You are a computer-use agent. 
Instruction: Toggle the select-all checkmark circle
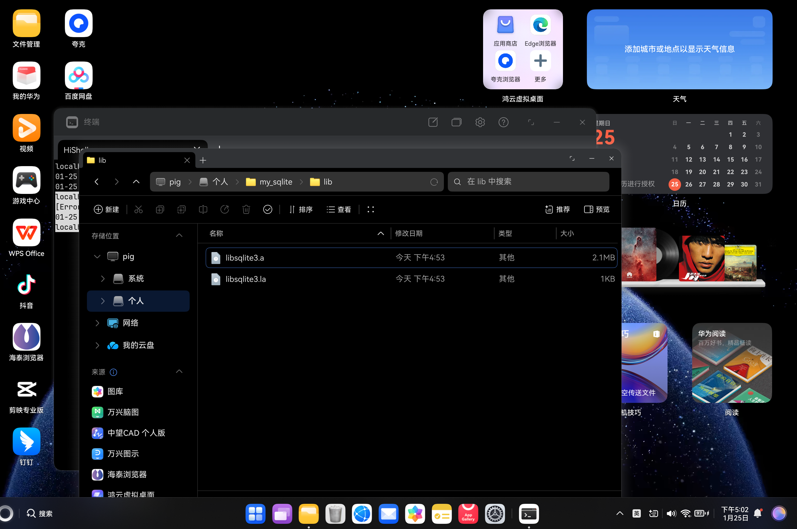click(268, 209)
